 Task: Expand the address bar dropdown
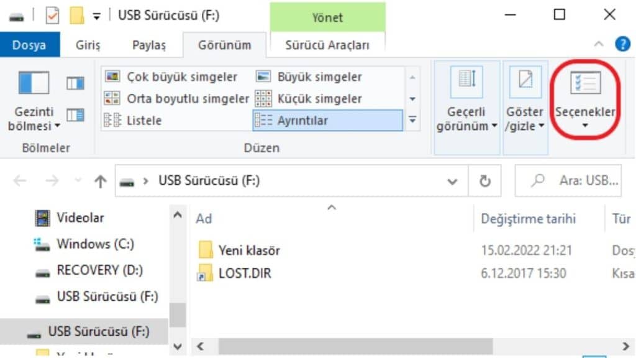pos(452,181)
